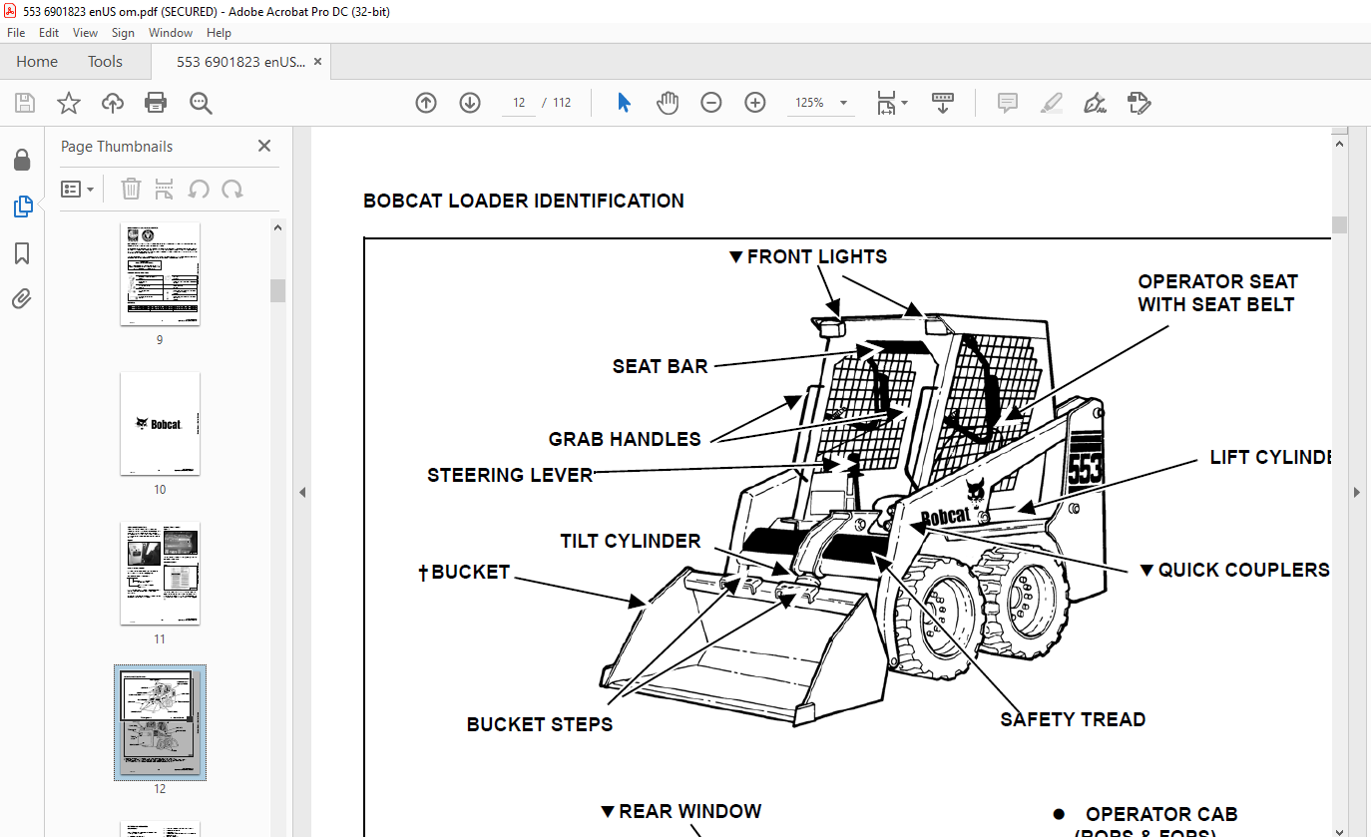Viewport: 1371px width, 837px height.
Task: Click the page number input field
Action: (519, 103)
